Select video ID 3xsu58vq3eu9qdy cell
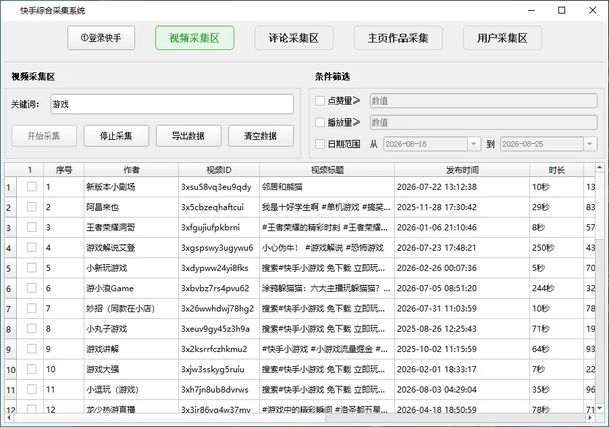This screenshot has width=609, height=427. 219,187
